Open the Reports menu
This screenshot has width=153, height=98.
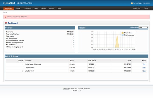(52, 8)
